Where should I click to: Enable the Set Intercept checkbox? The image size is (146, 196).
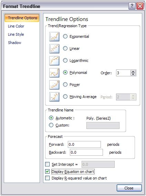tap(47, 164)
